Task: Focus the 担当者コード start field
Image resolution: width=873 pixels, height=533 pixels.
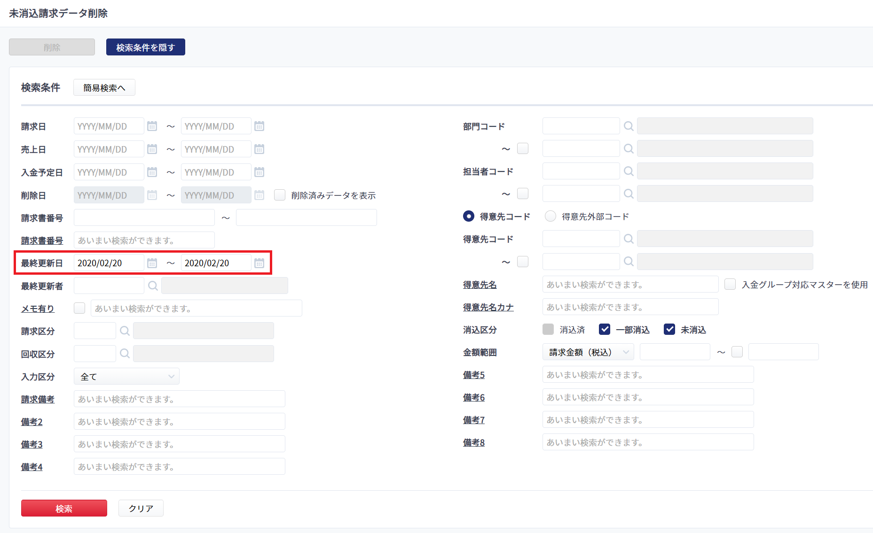Action: point(581,171)
